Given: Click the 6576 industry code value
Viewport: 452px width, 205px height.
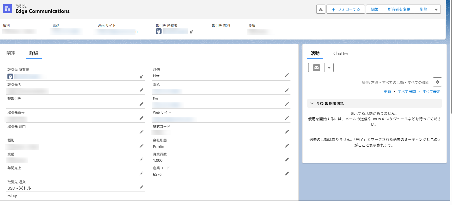Looking at the screenshot, I should (x=157, y=174).
